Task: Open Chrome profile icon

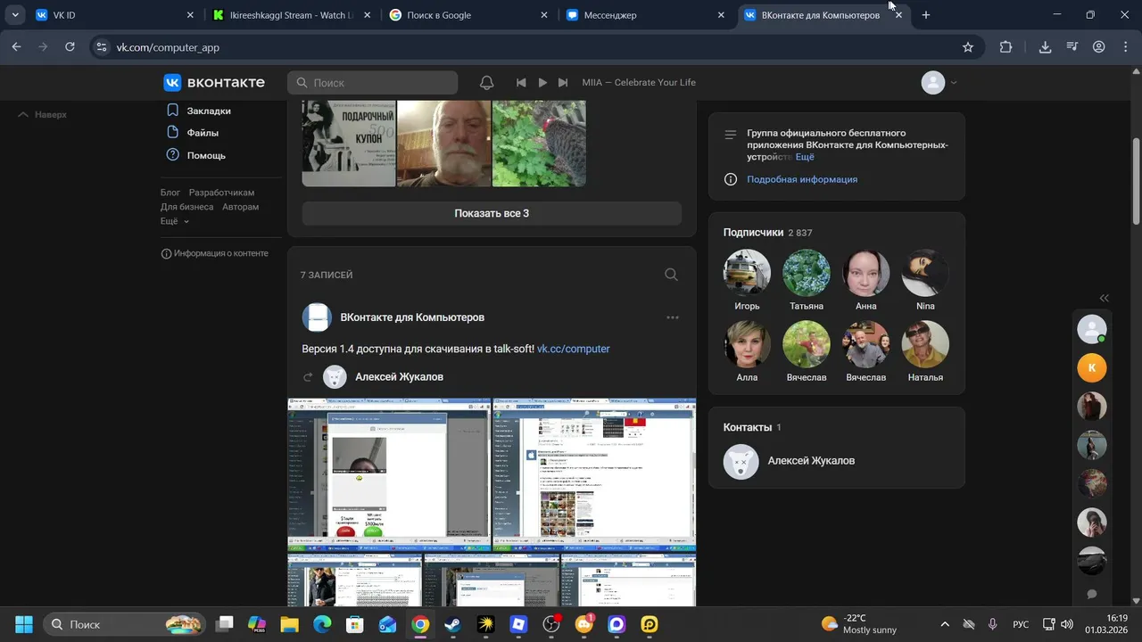Action: pyautogui.click(x=1099, y=47)
